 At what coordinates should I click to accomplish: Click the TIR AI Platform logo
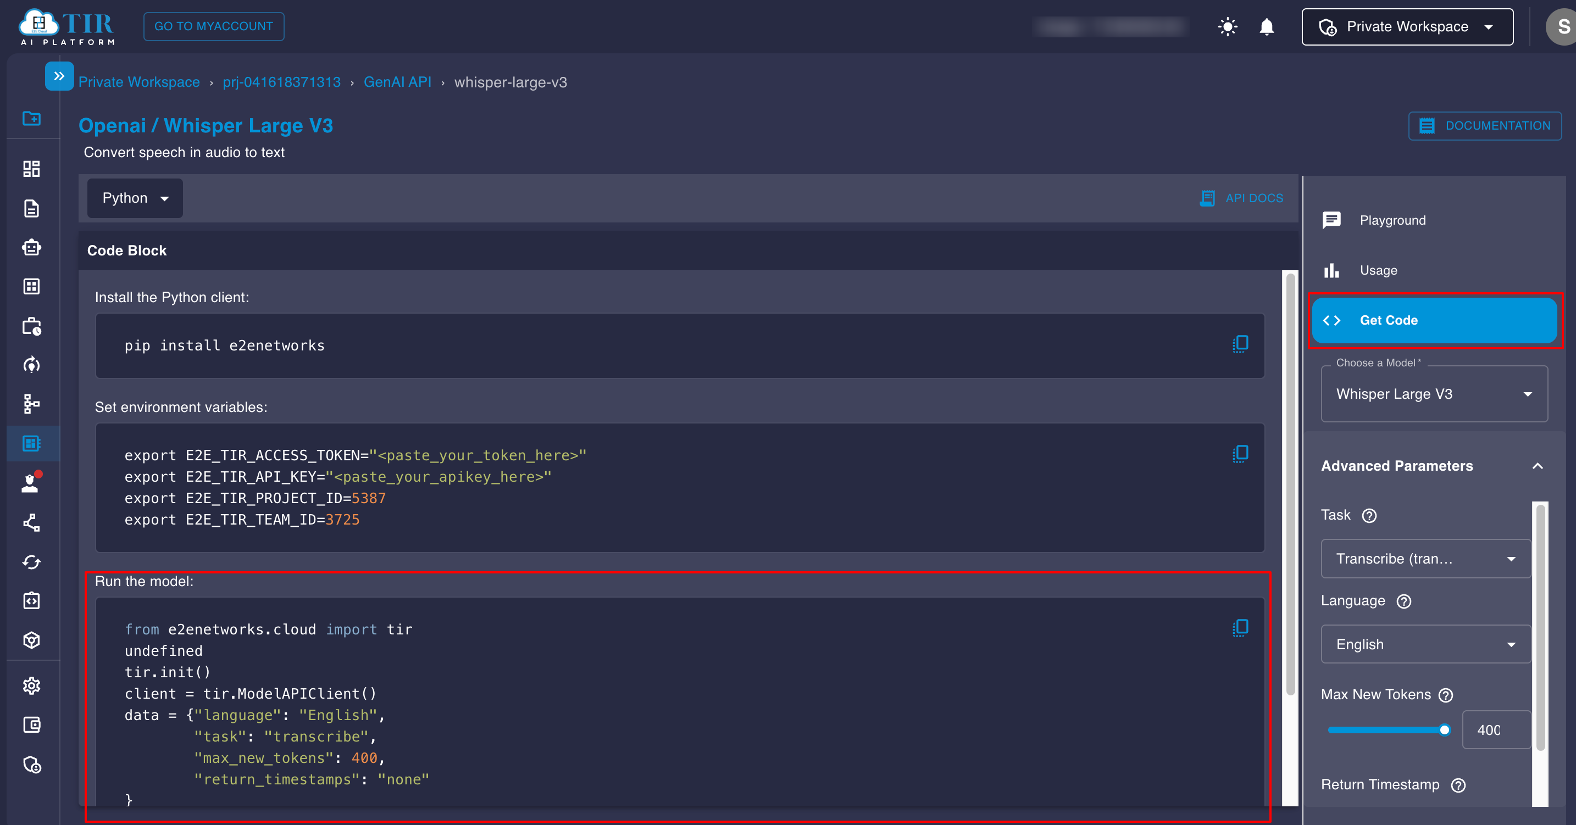coord(66,27)
